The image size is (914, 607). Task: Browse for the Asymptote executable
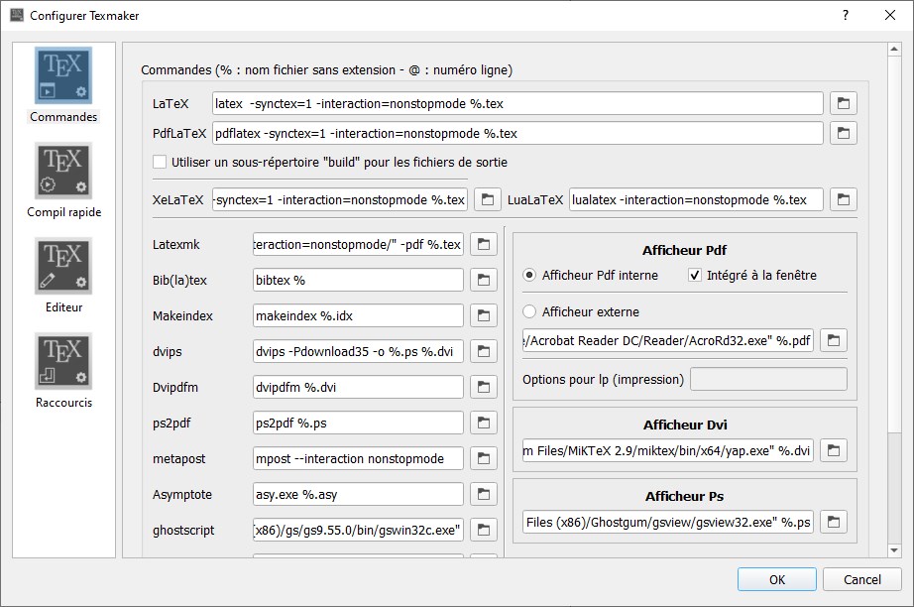[x=483, y=494]
